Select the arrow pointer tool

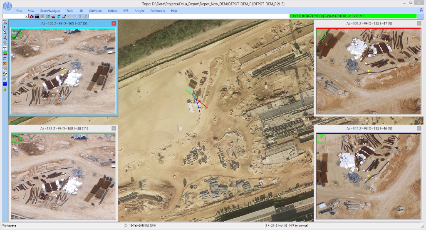[5, 27]
